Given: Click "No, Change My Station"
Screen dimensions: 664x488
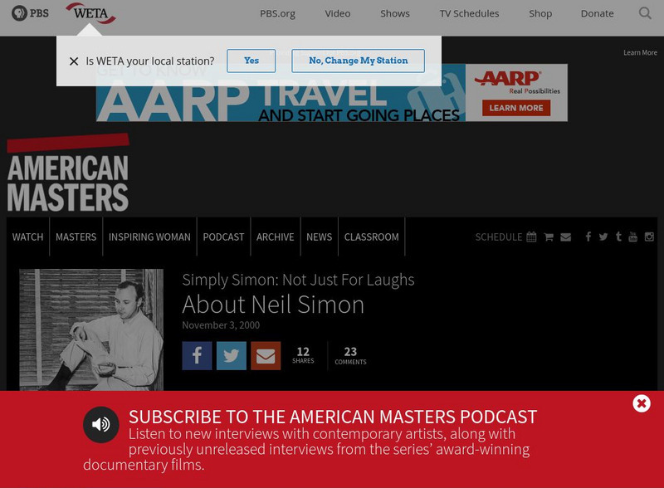Looking at the screenshot, I should [x=358, y=61].
